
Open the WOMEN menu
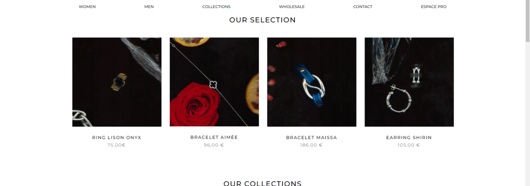pos(87,7)
